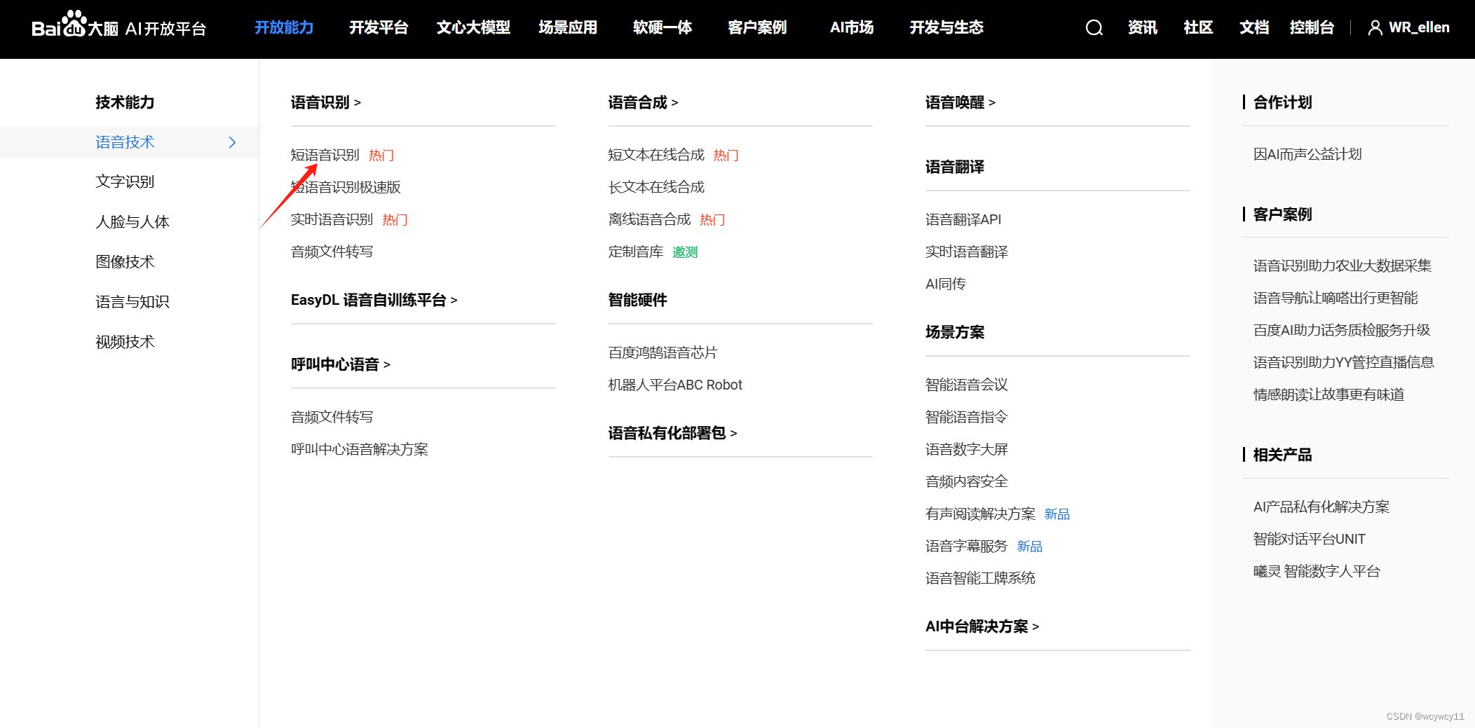1475x728 pixels.
Task: Click the 语音字幕服务 link
Action: (967, 546)
